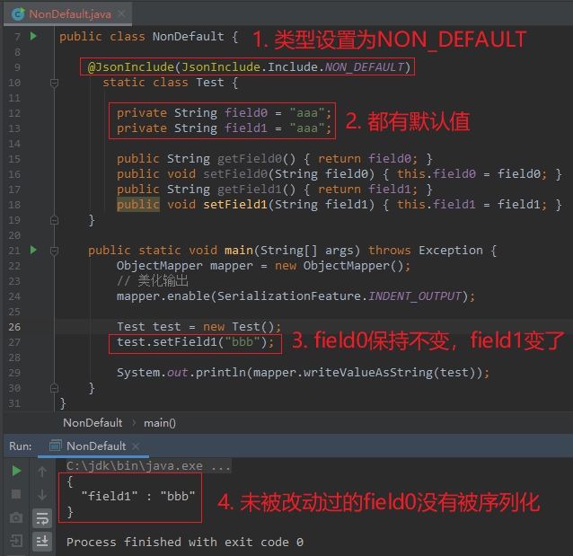Click the up stack trace arrow

point(42,472)
